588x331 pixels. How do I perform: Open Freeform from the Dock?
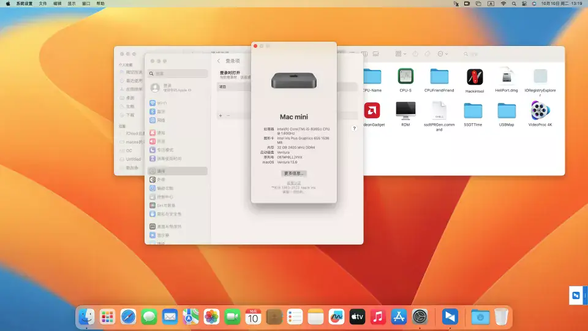[x=336, y=317]
